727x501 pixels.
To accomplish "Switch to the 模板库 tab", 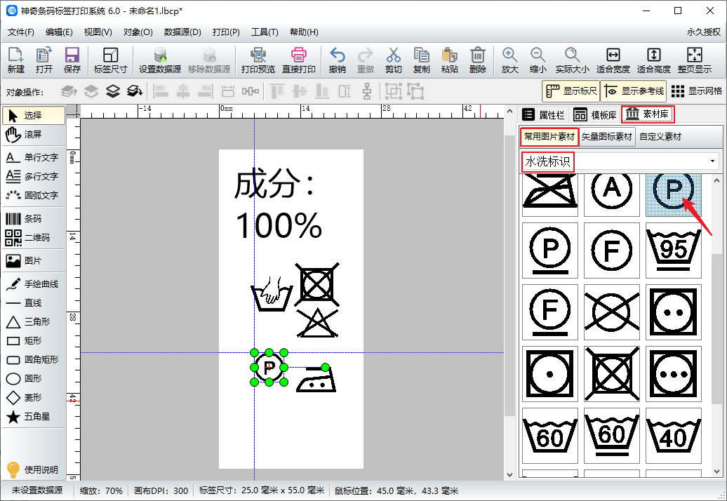I will (x=595, y=114).
